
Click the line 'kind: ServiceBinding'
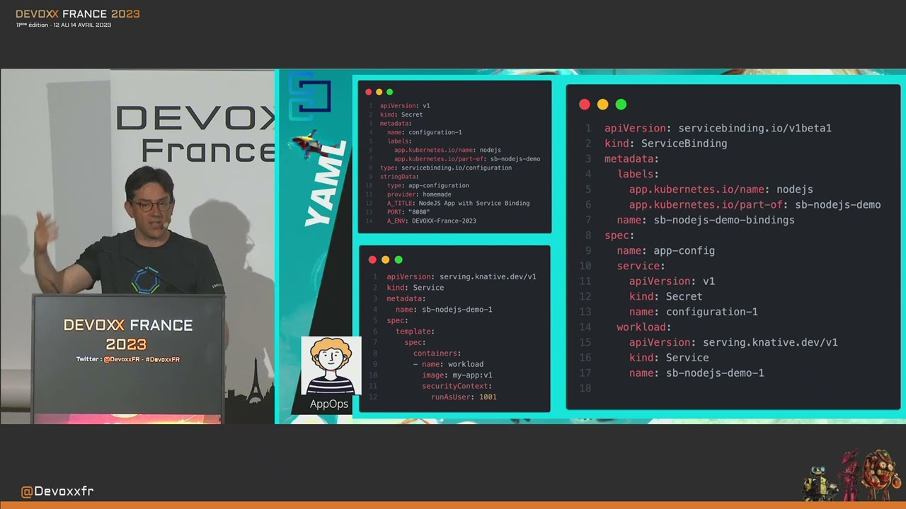pos(665,144)
